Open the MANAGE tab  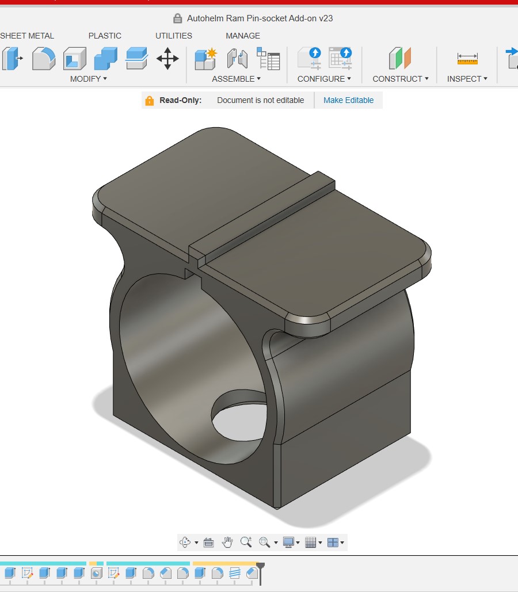click(243, 36)
